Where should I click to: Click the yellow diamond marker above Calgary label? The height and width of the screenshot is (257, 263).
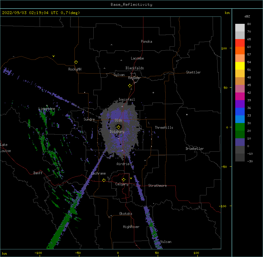(124, 180)
